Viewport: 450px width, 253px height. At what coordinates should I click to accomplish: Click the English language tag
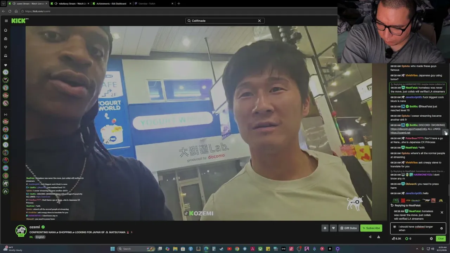(x=40, y=237)
